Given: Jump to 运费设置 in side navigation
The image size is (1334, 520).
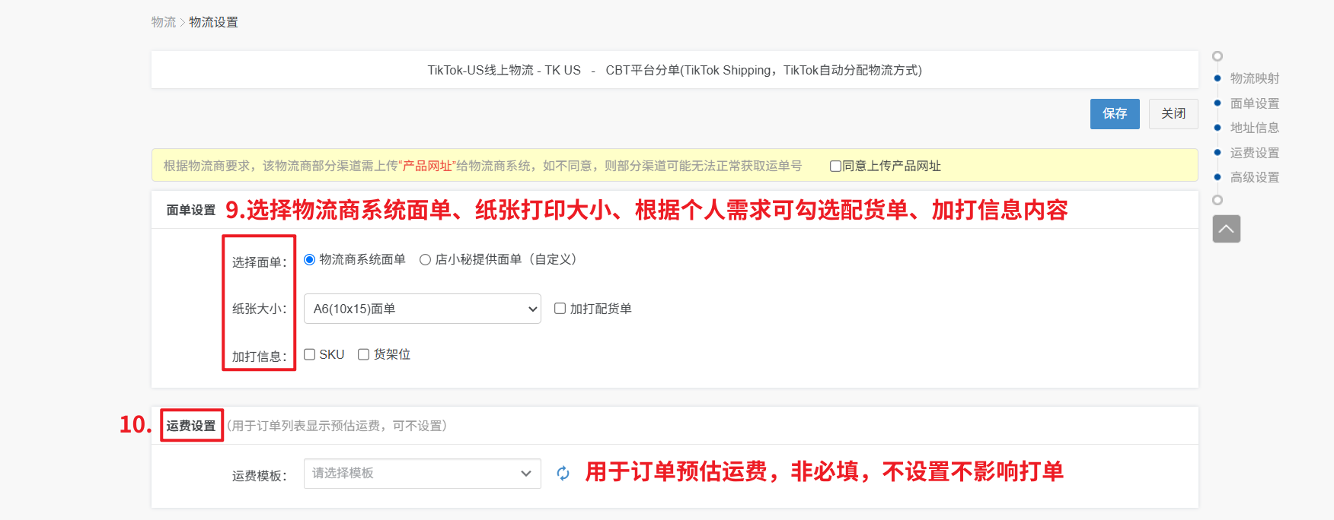Looking at the screenshot, I should point(1254,153).
